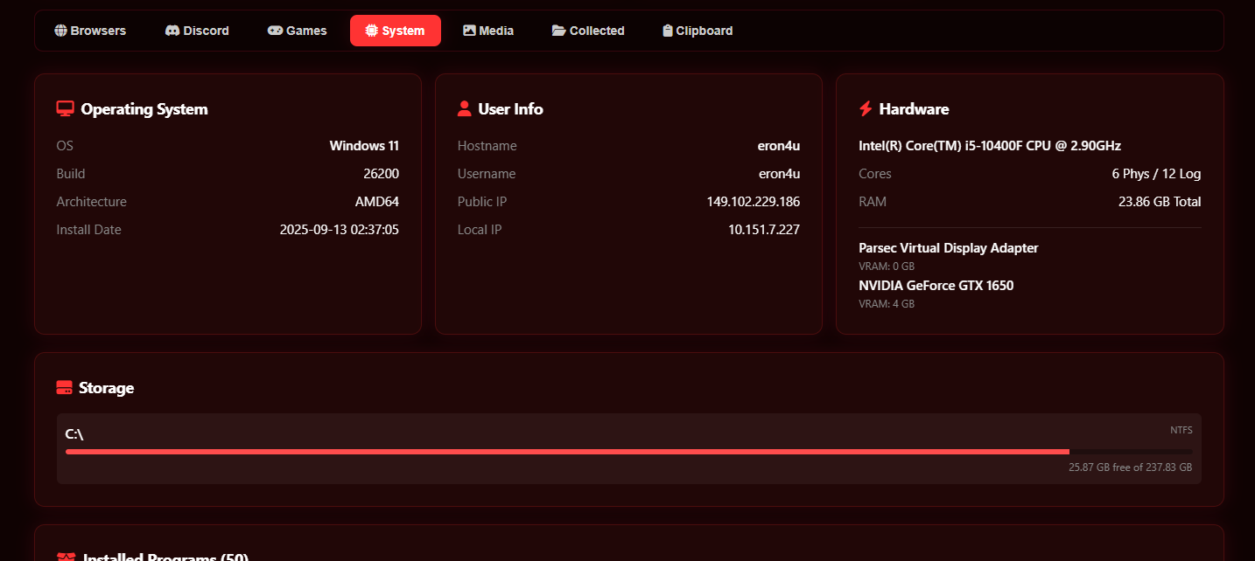Viewport: 1255px width, 561px height.
Task: Click "25.87 GB free of 237.83 GB" text
Action: [x=1131, y=467]
